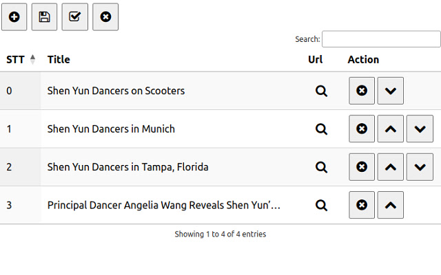Select title text 'Shen Yun Dancers on Scooters'

coord(116,91)
